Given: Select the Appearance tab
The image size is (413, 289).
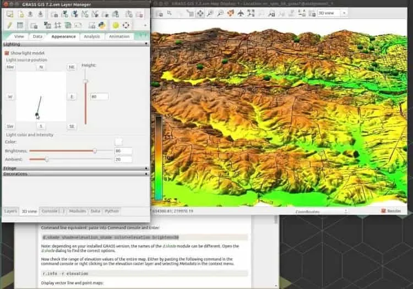Looking at the screenshot, I should click(63, 36).
